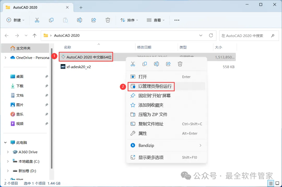Sort by the 修改日期 column header

coord(144,47)
